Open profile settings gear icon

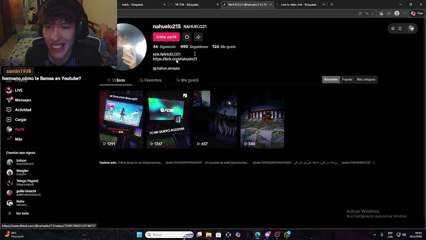pos(187,37)
